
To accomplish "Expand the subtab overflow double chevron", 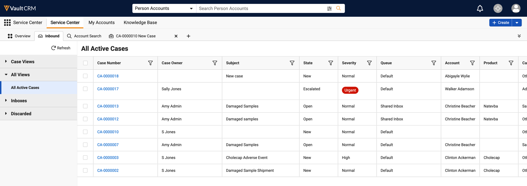I will pyautogui.click(x=519, y=36).
